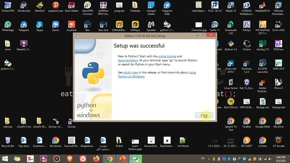Select the ParaView 5.2.0 icon
Image resolution: width=290 pixels, height=163 pixels.
tap(246, 67)
